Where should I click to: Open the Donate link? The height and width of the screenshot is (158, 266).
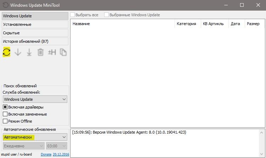tap(46, 154)
